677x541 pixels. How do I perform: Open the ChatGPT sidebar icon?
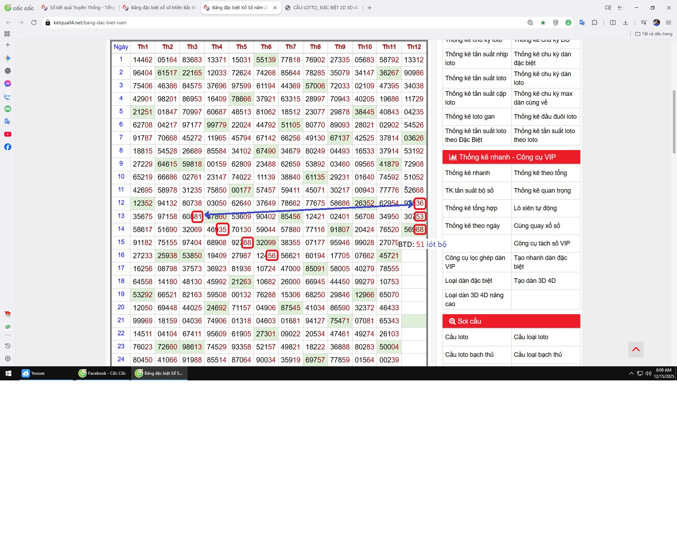point(7,71)
